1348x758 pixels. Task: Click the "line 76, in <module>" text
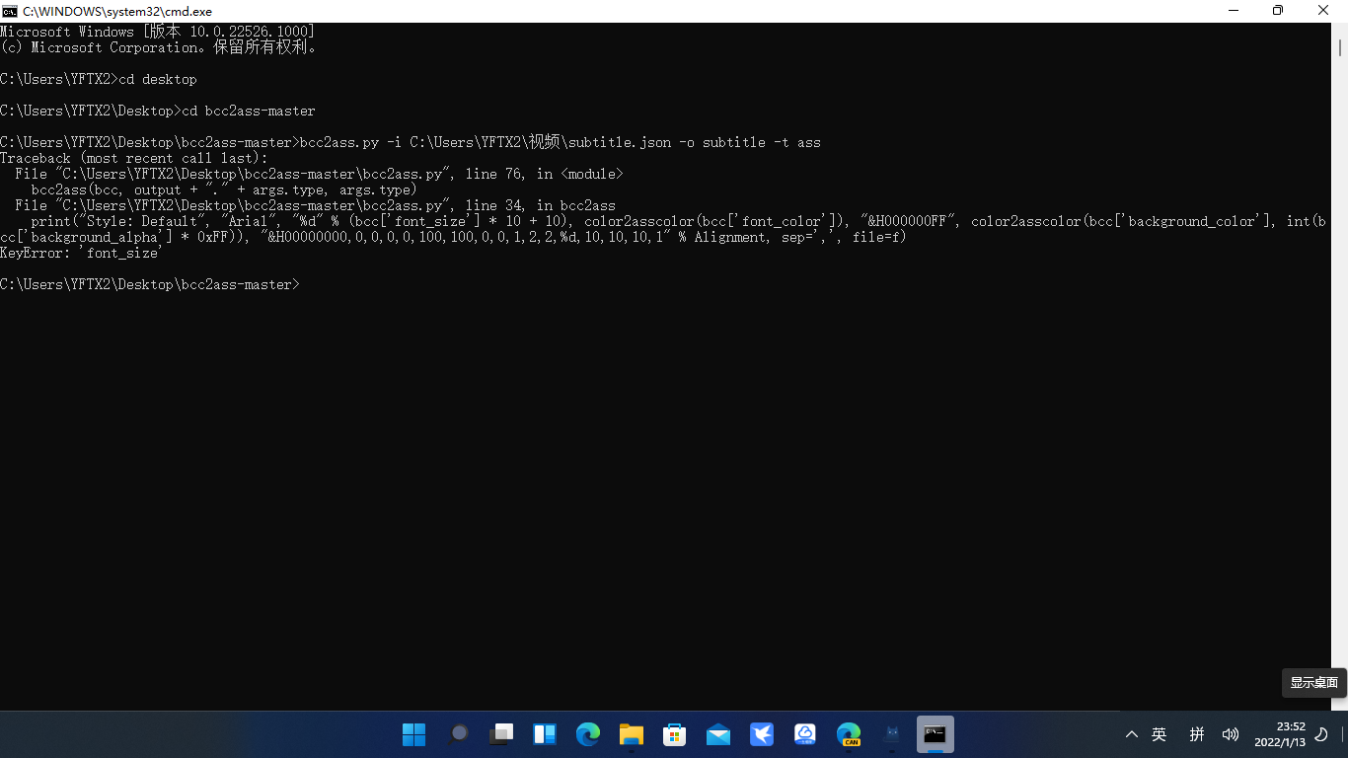545,174
